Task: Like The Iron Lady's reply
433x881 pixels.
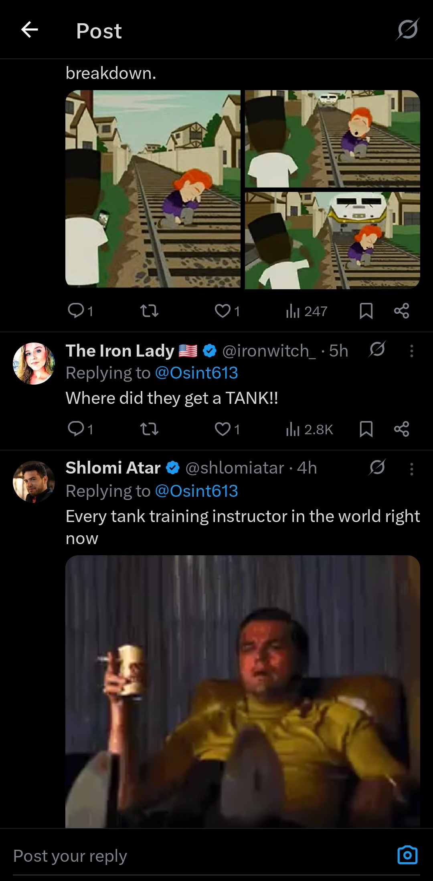Action: point(223,429)
